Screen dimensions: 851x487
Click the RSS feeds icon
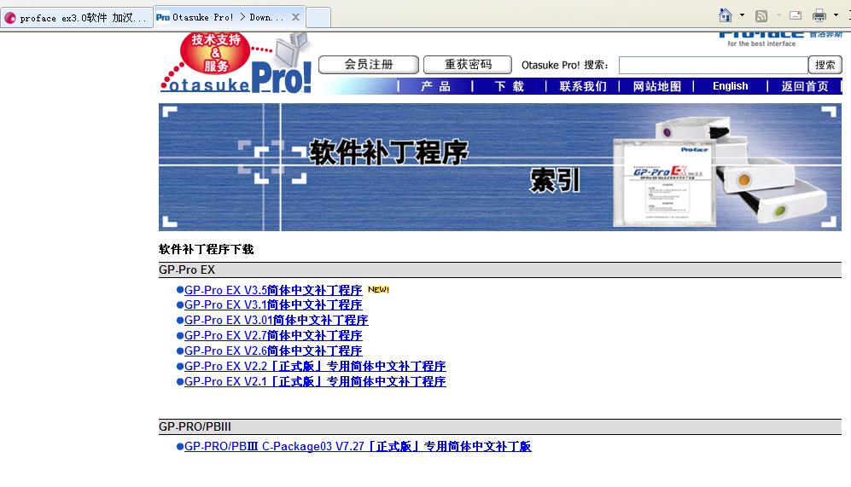(761, 15)
